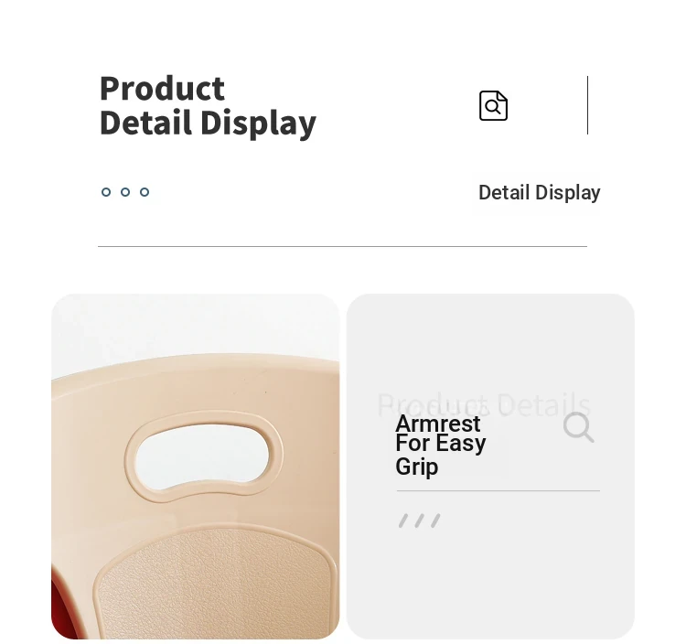Click the chair handle hole in photo
Image resolution: width=686 pixels, height=644 pixels.
pyautogui.click(x=202, y=456)
